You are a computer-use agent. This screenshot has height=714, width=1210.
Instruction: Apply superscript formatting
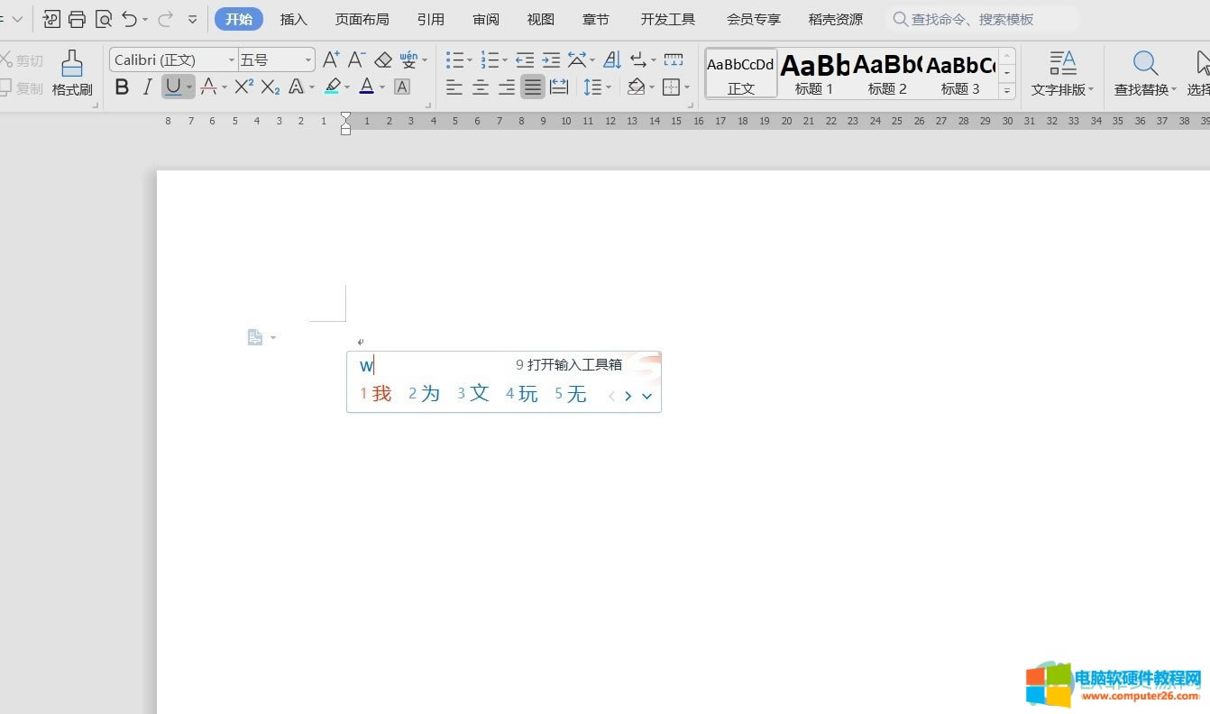click(x=243, y=87)
